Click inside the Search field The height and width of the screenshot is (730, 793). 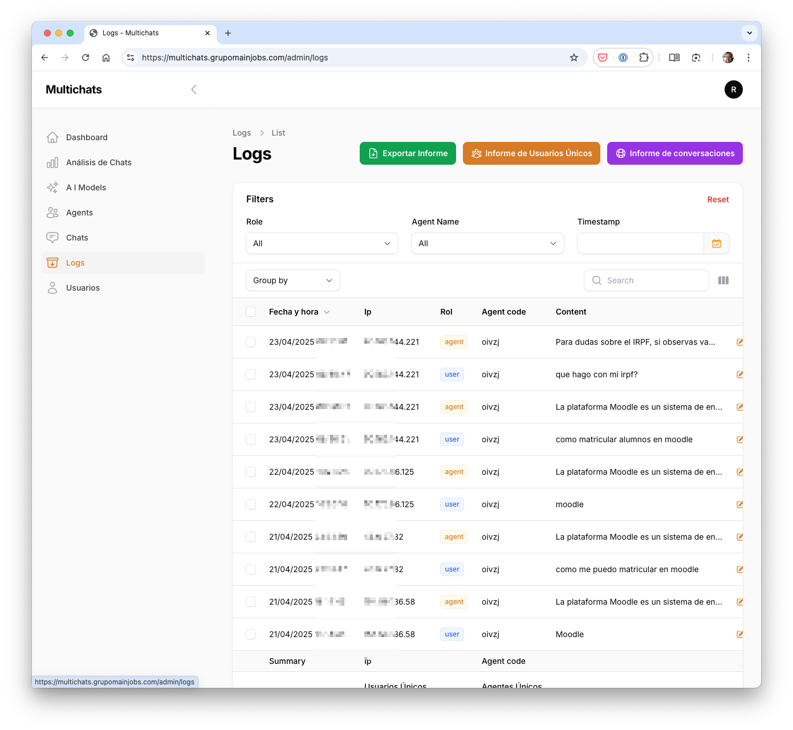click(646, 280)
